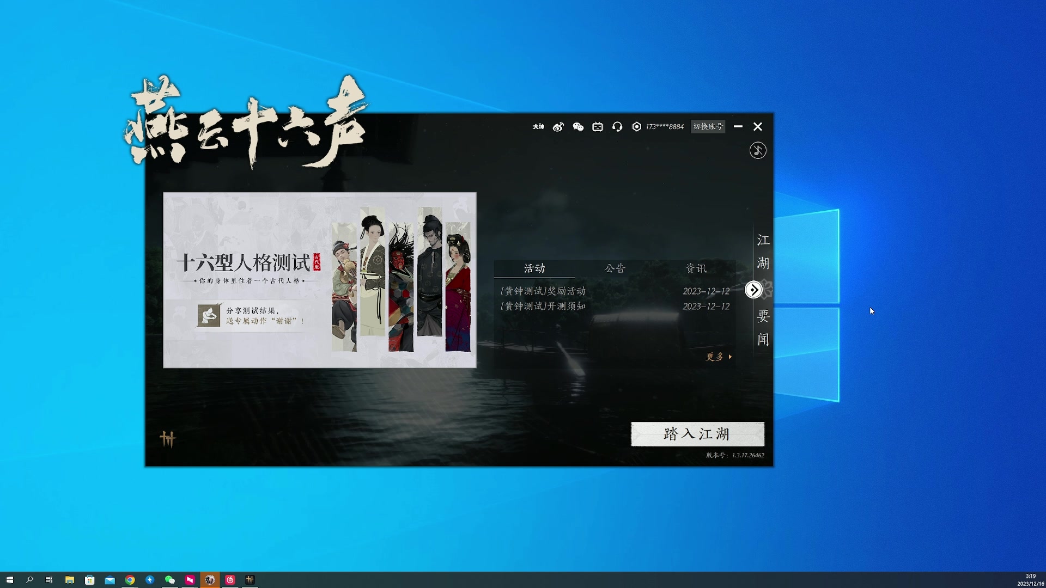Click 更多 to expand more news entries
Image resolution: width=1046 pixels, height=588 pixels.
[715, 357]
